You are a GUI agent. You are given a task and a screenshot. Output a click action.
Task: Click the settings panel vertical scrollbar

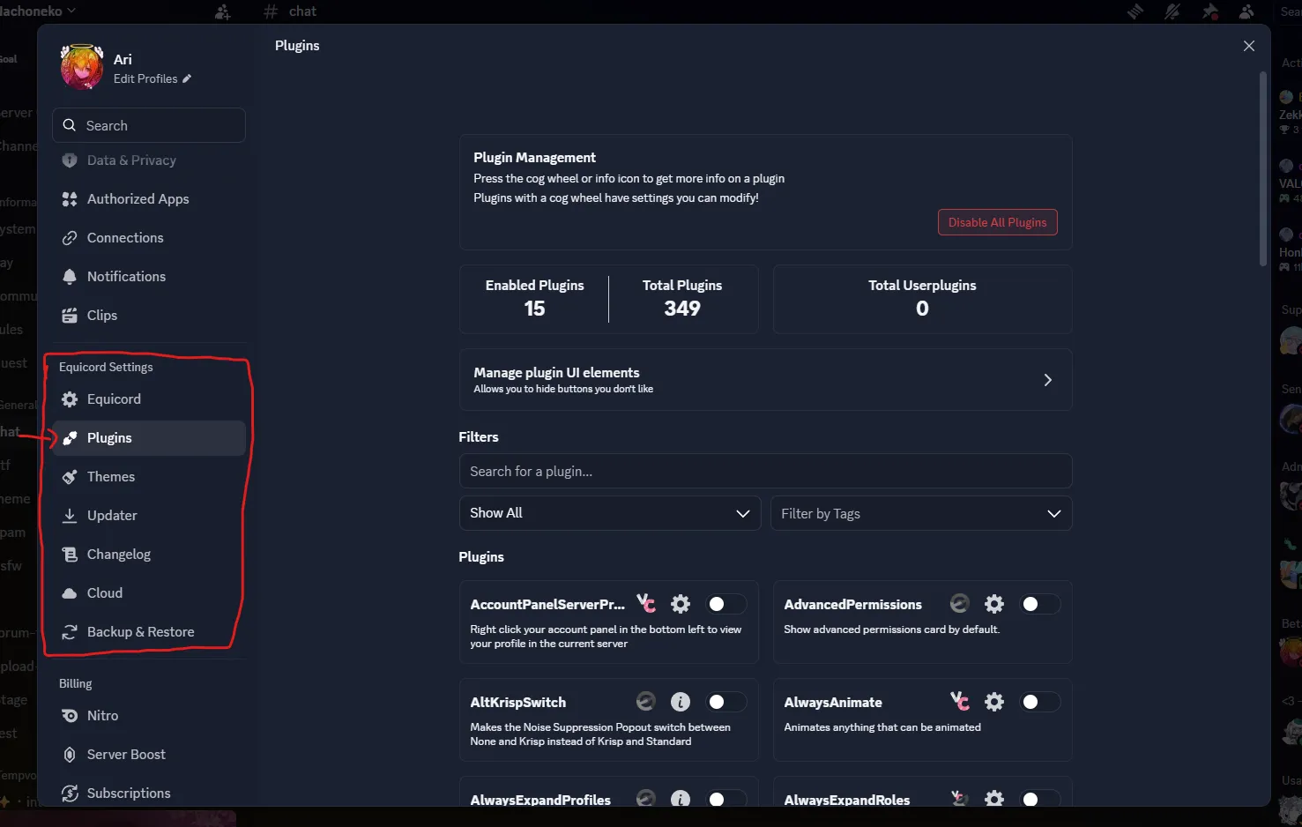tap(1262, 168)
